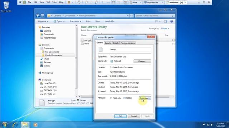Click the address bar refresh icon
The image size is (229, 128).
pos(132,16)
